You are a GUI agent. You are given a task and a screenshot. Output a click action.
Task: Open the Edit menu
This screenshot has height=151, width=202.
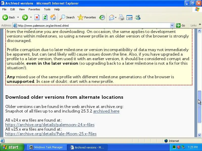(x=13, y=9)
